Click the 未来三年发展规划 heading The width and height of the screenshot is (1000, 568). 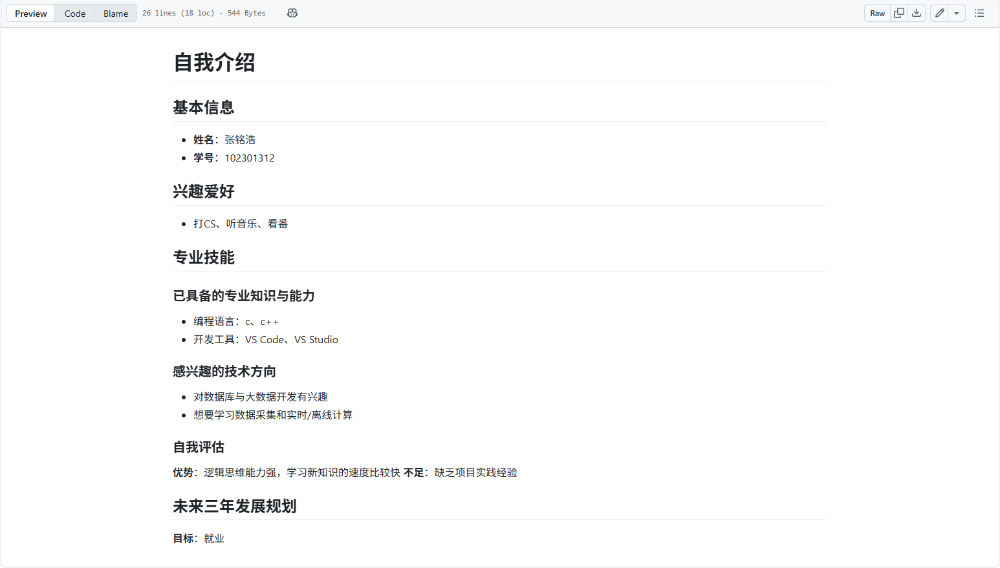click(x=235, y=506)
